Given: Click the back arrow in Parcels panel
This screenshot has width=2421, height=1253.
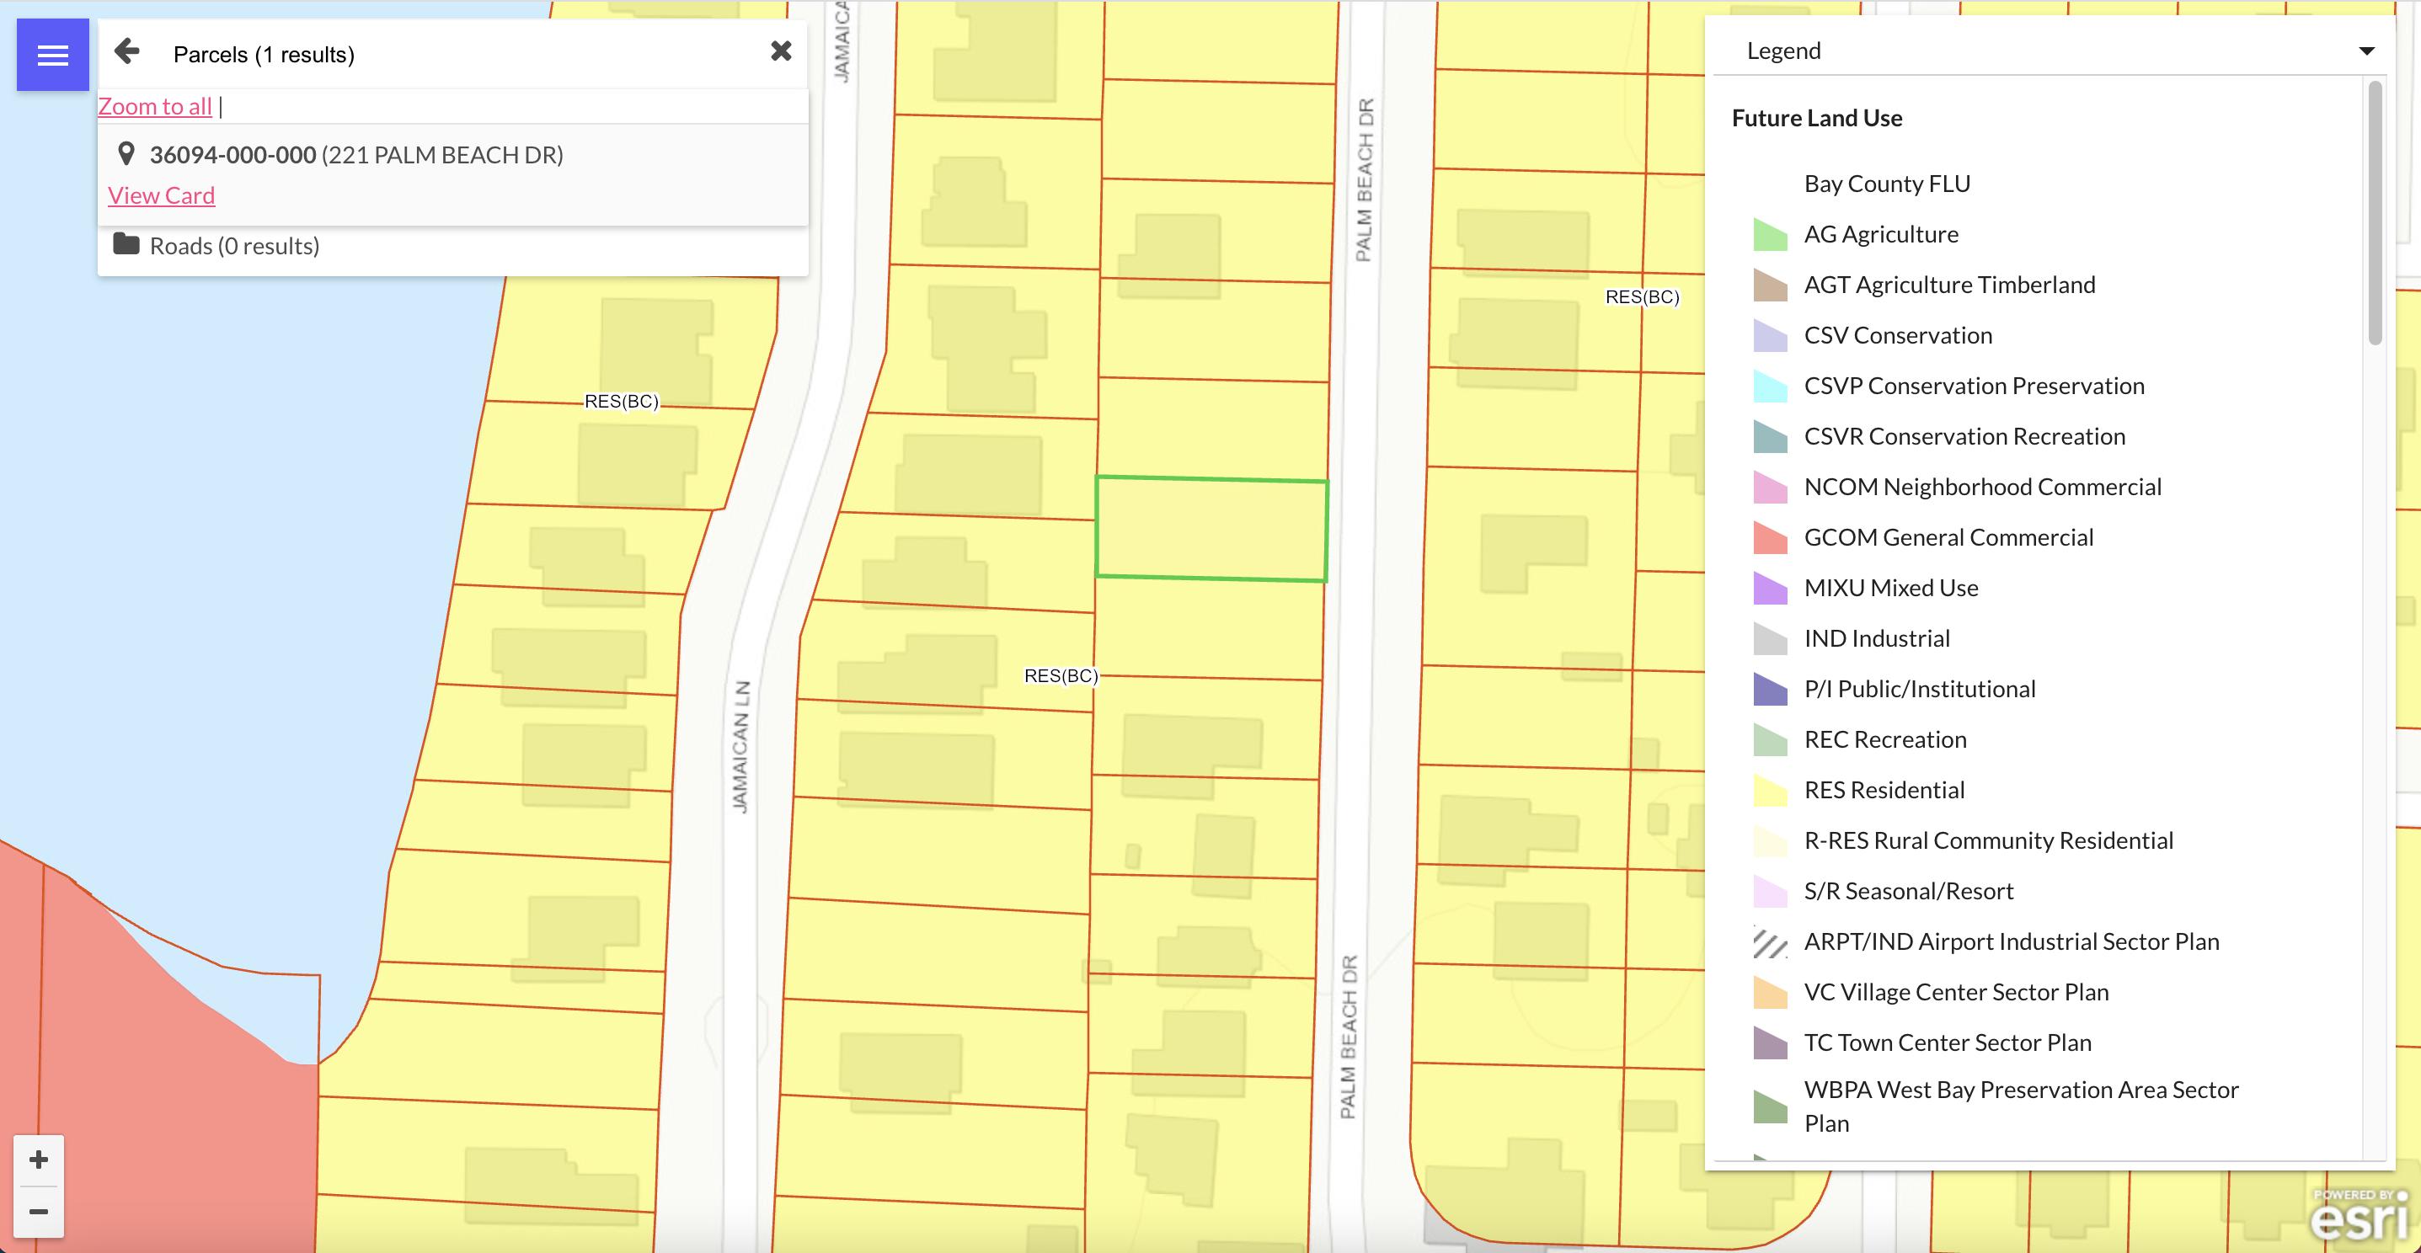Looking at the screenshot, I should pyautogui.click(x=127, y=51).
